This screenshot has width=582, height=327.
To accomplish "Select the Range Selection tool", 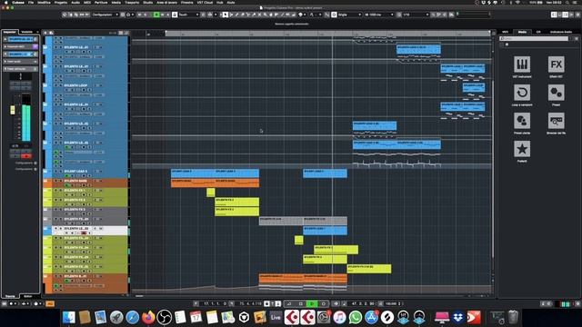I will [x=231, y=15].
